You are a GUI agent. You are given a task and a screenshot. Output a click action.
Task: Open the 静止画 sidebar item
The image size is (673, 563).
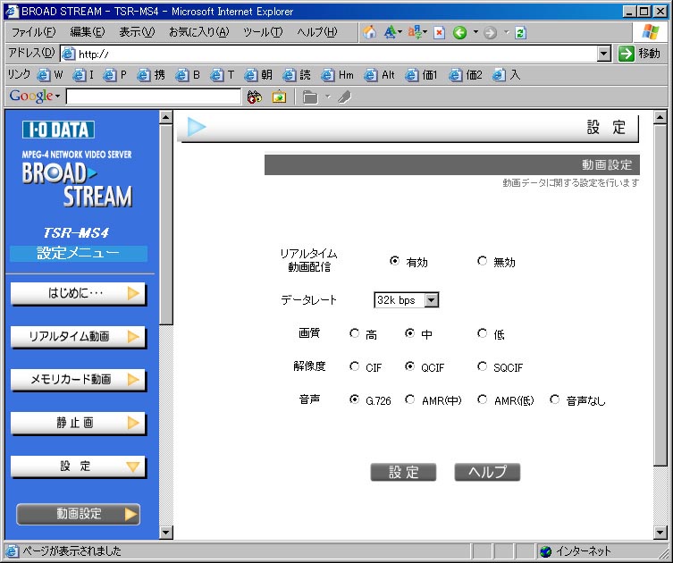[x=78, y=423]
